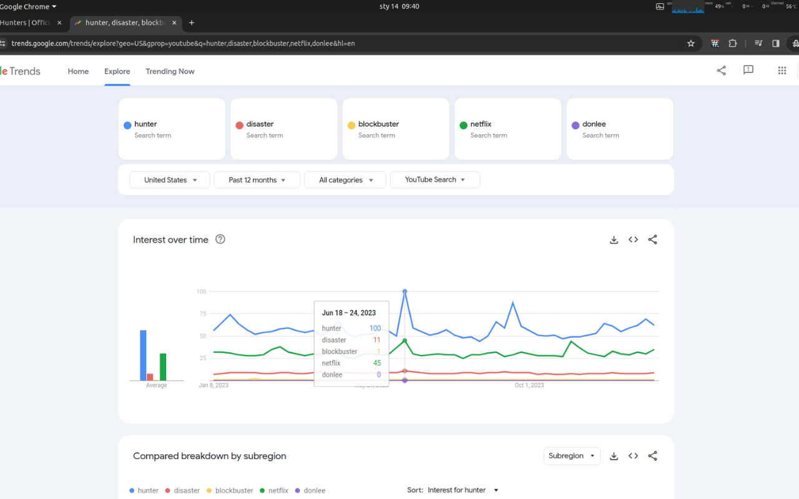Click the Oct 1, 2023 axis label
The image size is (799, 499).
tap(529, 385)
